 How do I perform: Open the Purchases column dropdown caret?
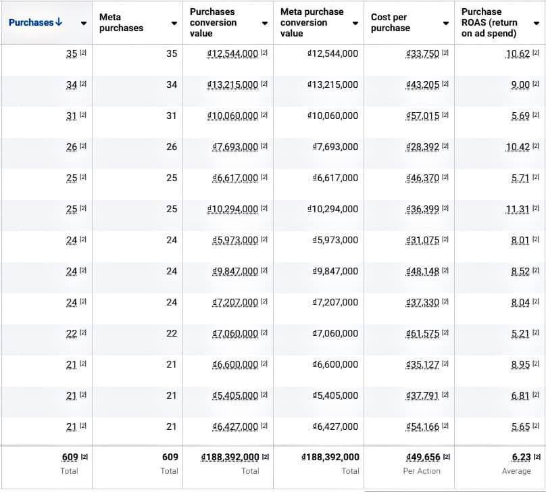click(x=84, y=23)
